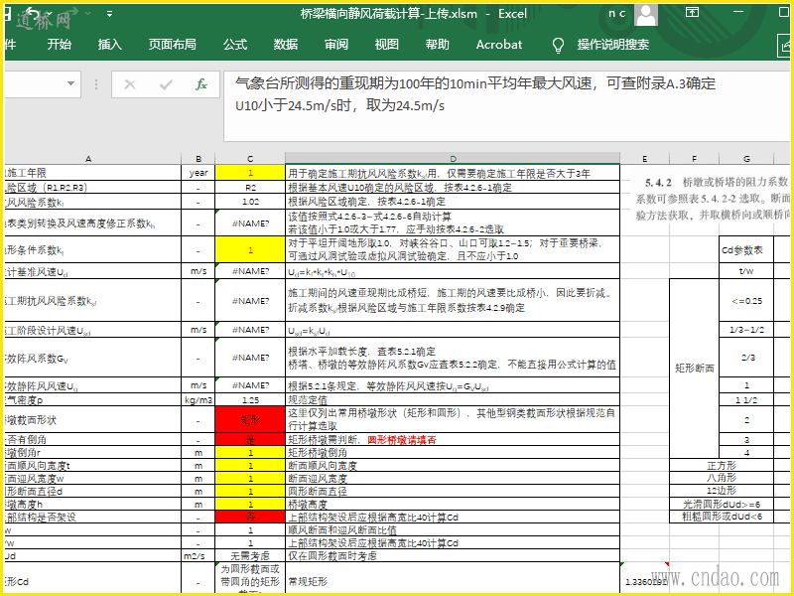The height and width of the screenshot is (596, 794).
Task: Click the 操作说明搜索 search box
Action: pos(613,45)
